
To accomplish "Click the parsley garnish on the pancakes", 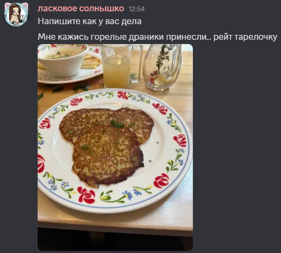I will tap(117, 124).
